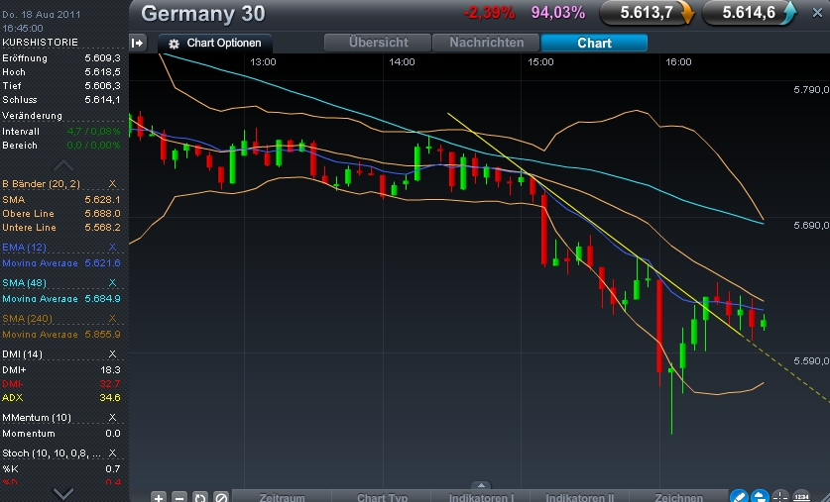Click the Schluss value 5.614,1

[x=103, y=99]
